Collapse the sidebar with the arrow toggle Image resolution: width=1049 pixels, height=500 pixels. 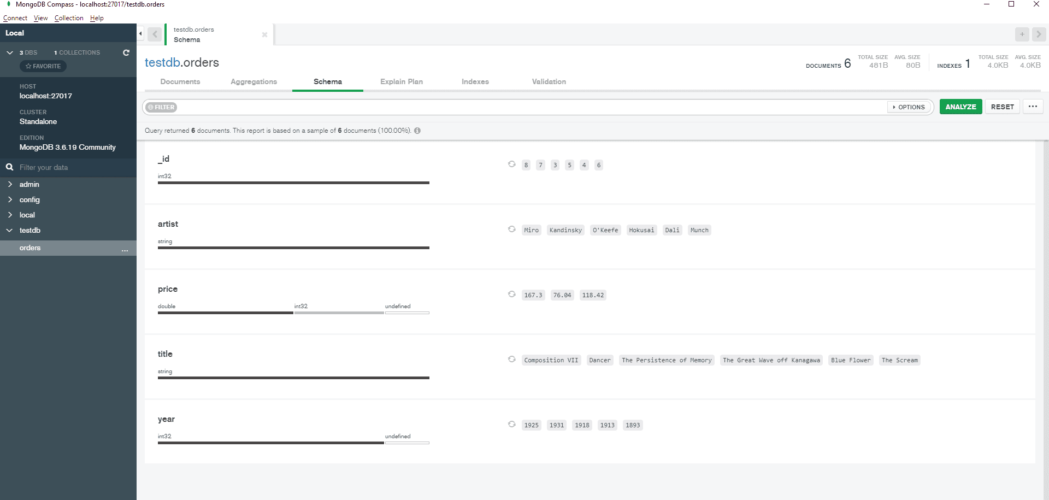[x=140, y=34]
